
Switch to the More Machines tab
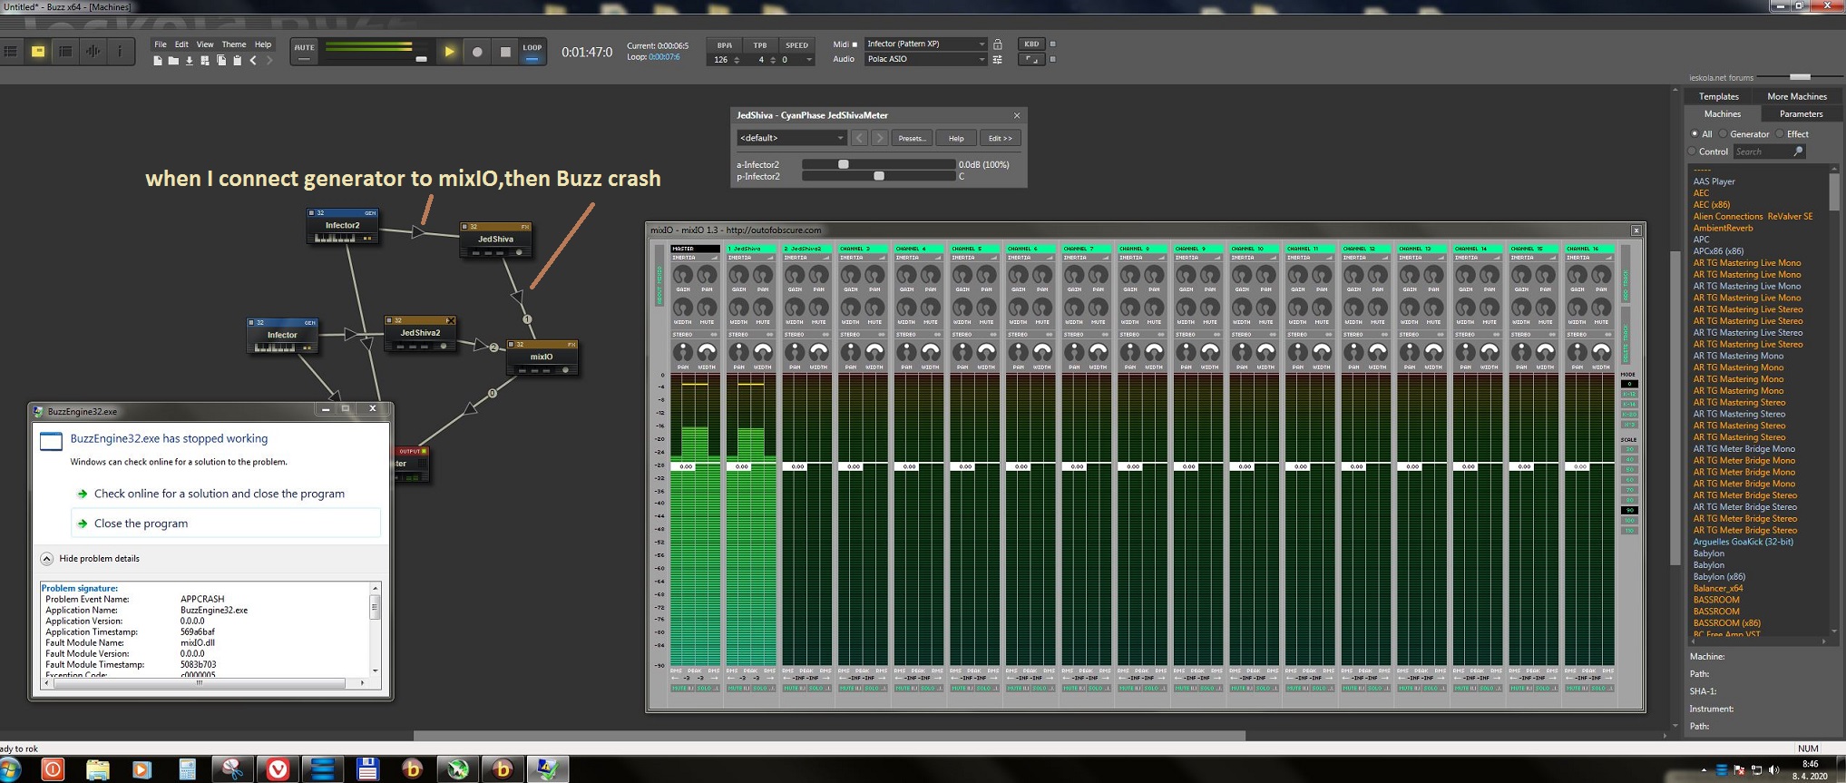(1797, 96)
